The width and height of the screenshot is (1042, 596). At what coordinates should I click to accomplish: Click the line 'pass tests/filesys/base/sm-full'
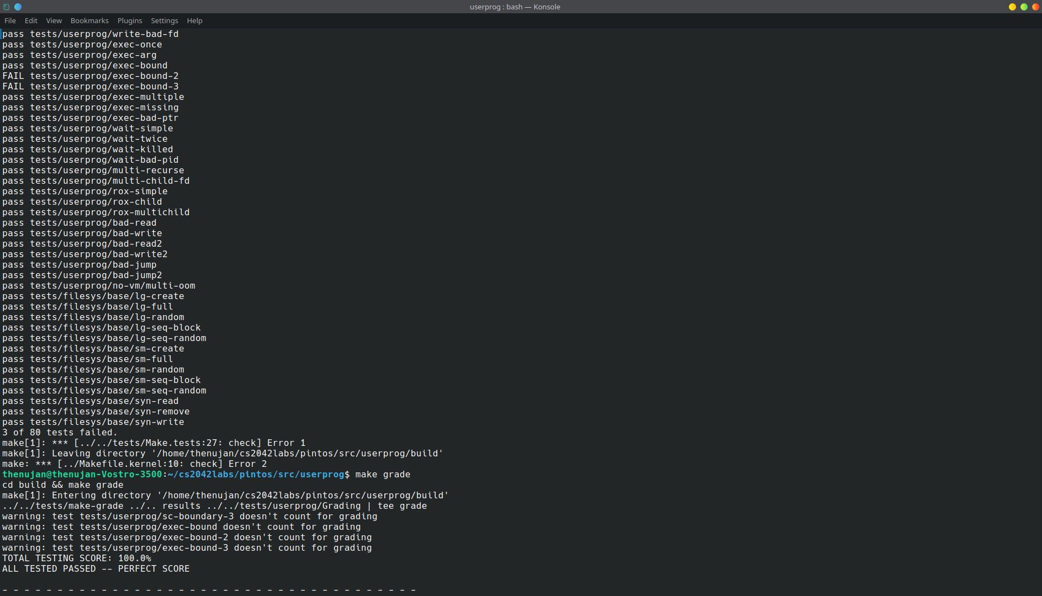88,359
